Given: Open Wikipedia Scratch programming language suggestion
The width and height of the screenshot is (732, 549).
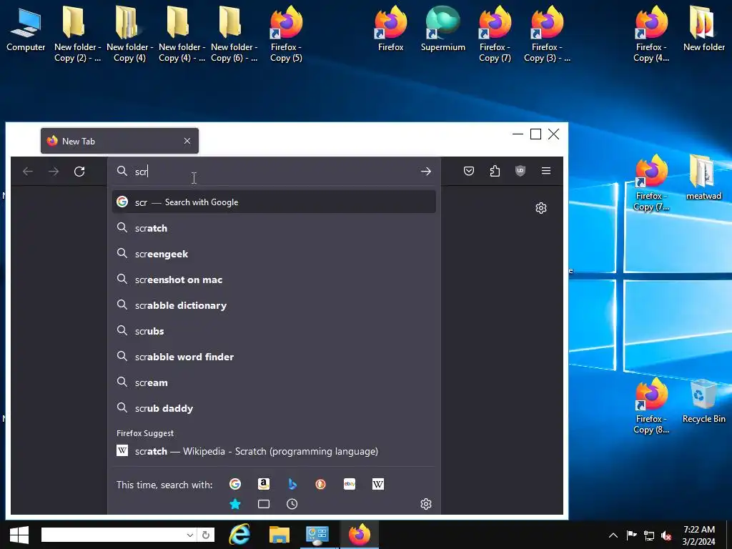Looking at the screenshot, I should [x=274, y=451].
